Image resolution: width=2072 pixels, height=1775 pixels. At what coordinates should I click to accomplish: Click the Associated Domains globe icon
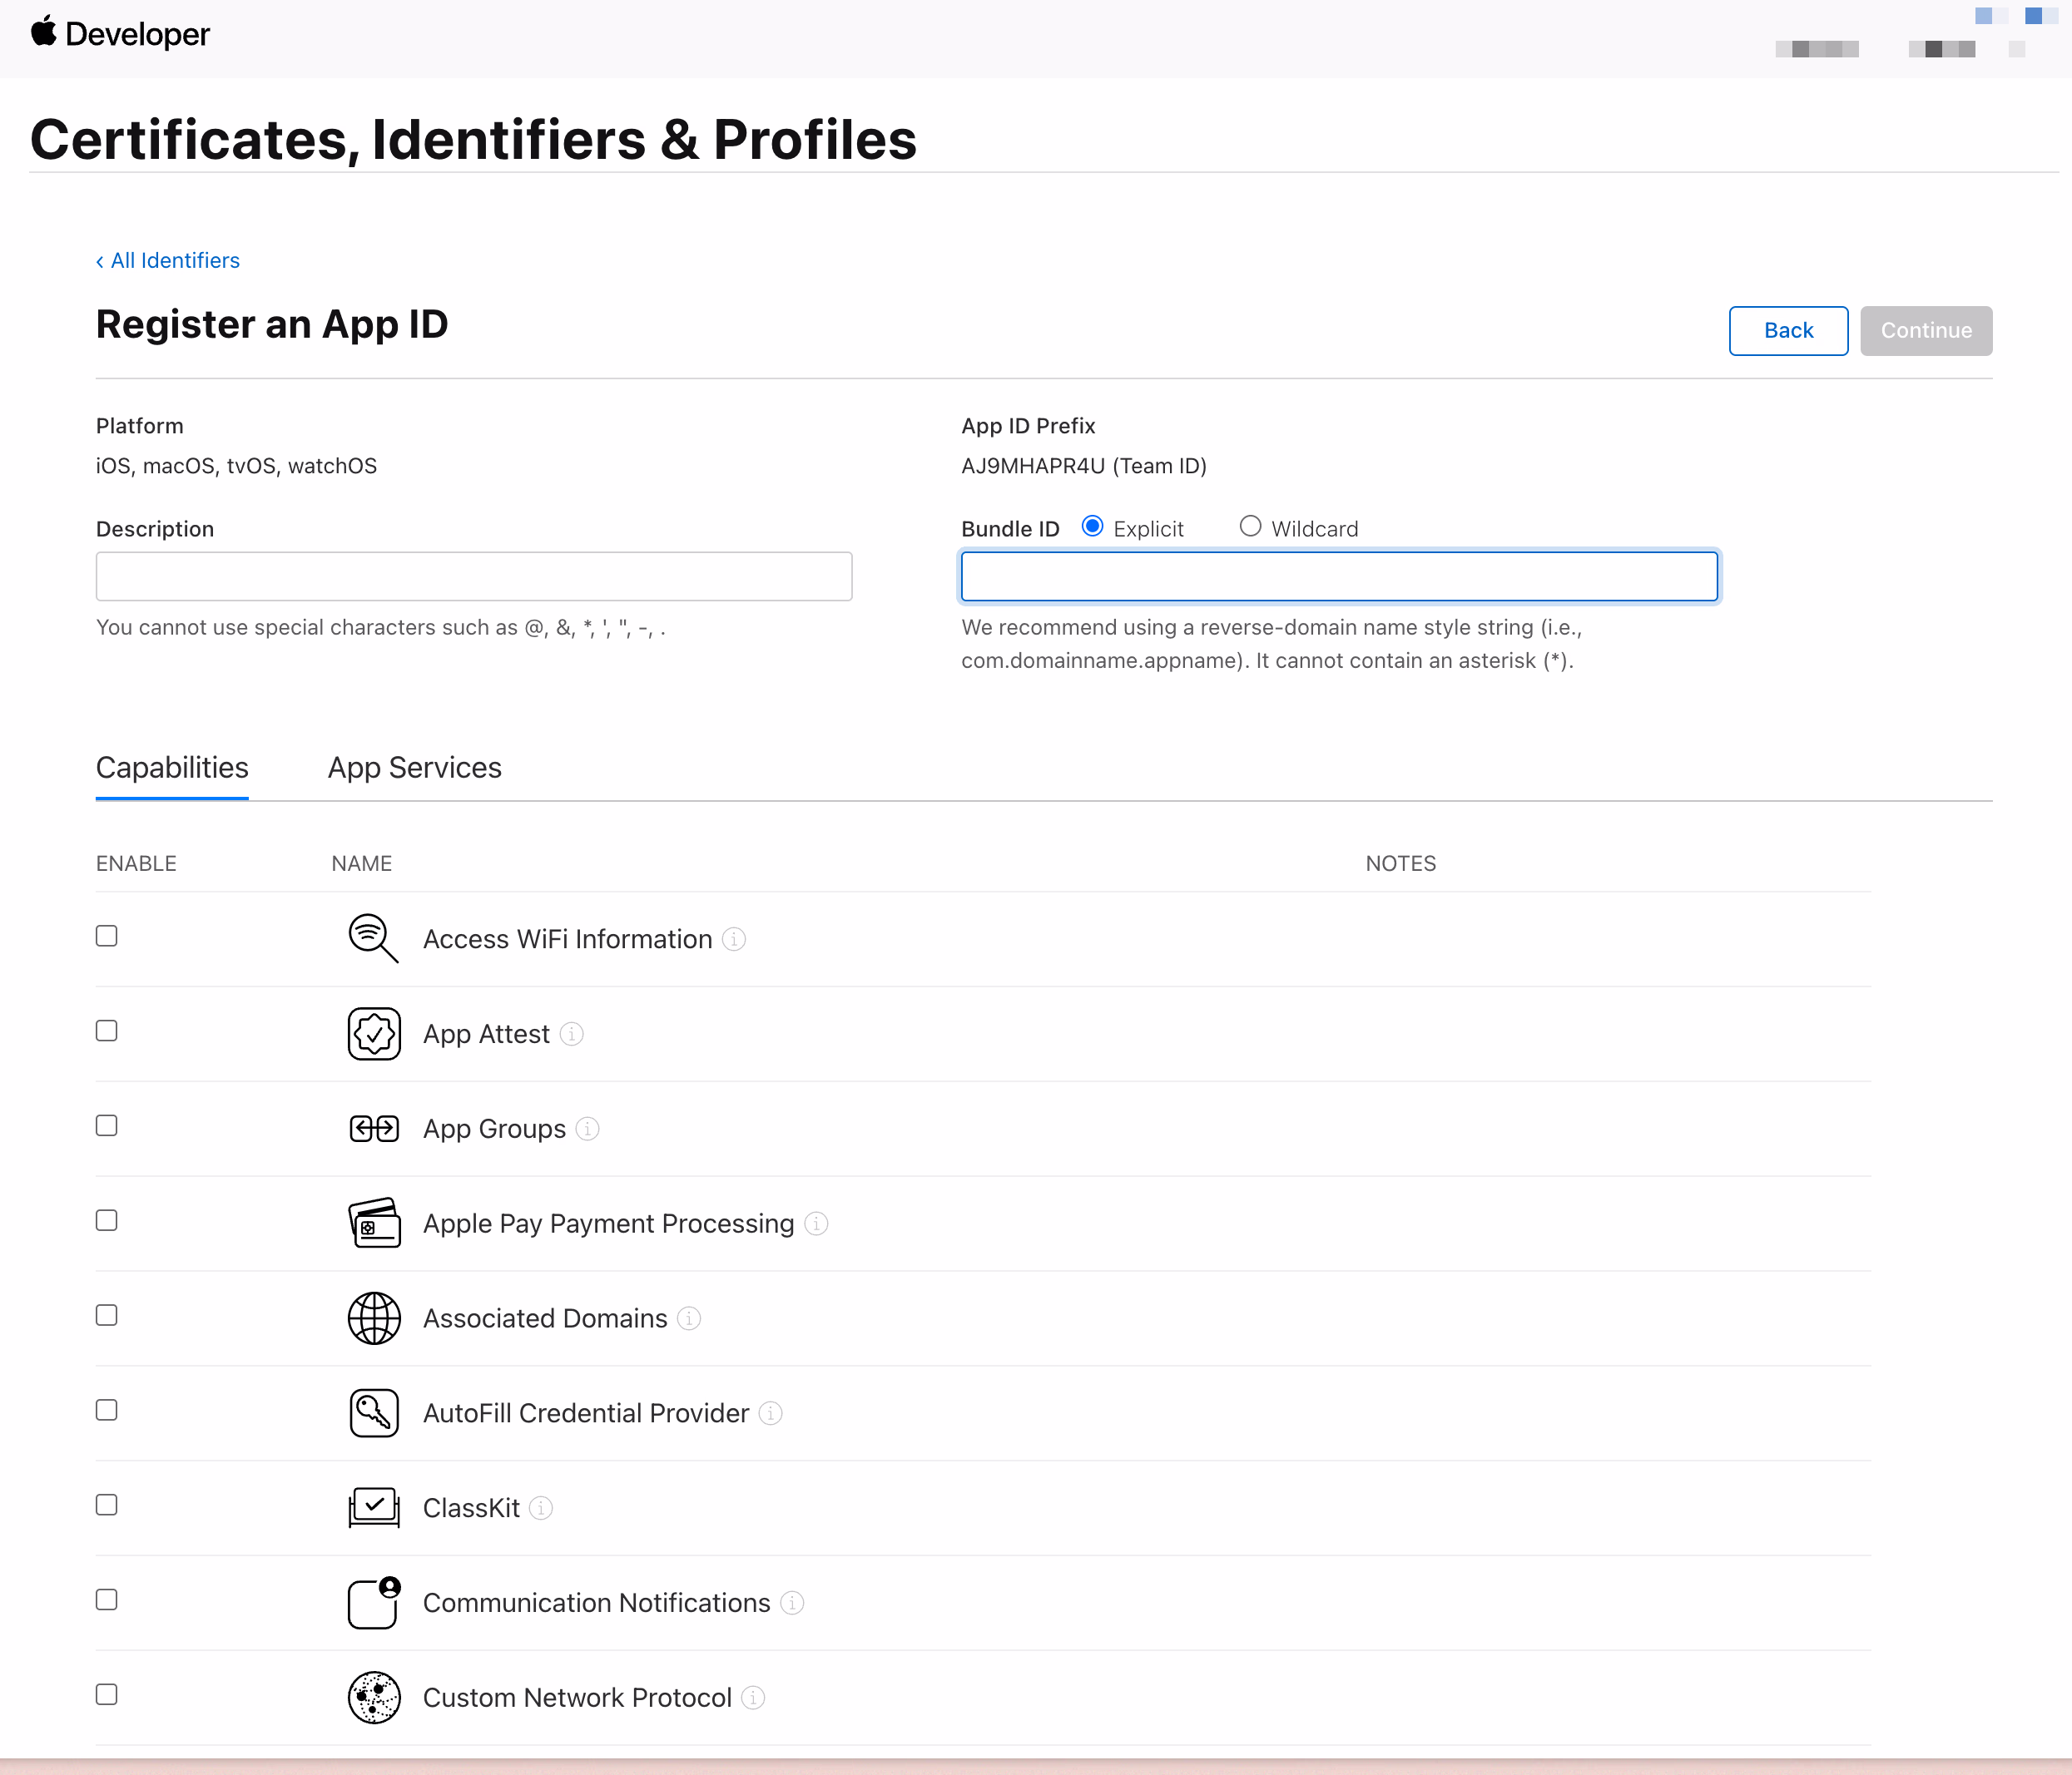[x=374, y=1318]
